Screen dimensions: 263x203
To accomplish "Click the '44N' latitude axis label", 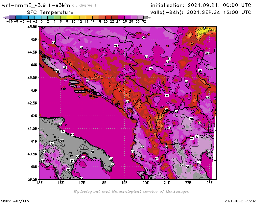I will (x=34, y=65).
